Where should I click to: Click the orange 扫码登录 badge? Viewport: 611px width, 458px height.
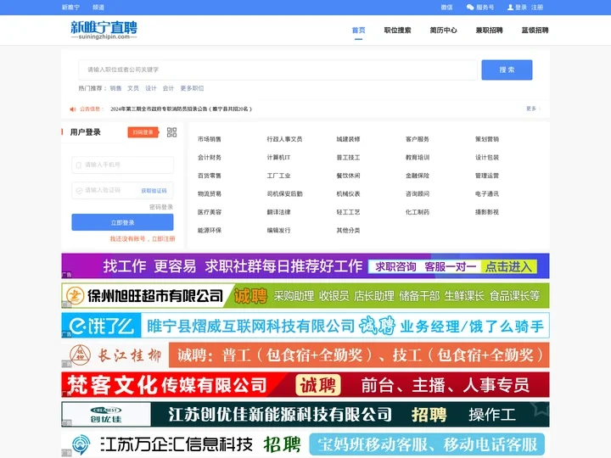coord(143,132)
